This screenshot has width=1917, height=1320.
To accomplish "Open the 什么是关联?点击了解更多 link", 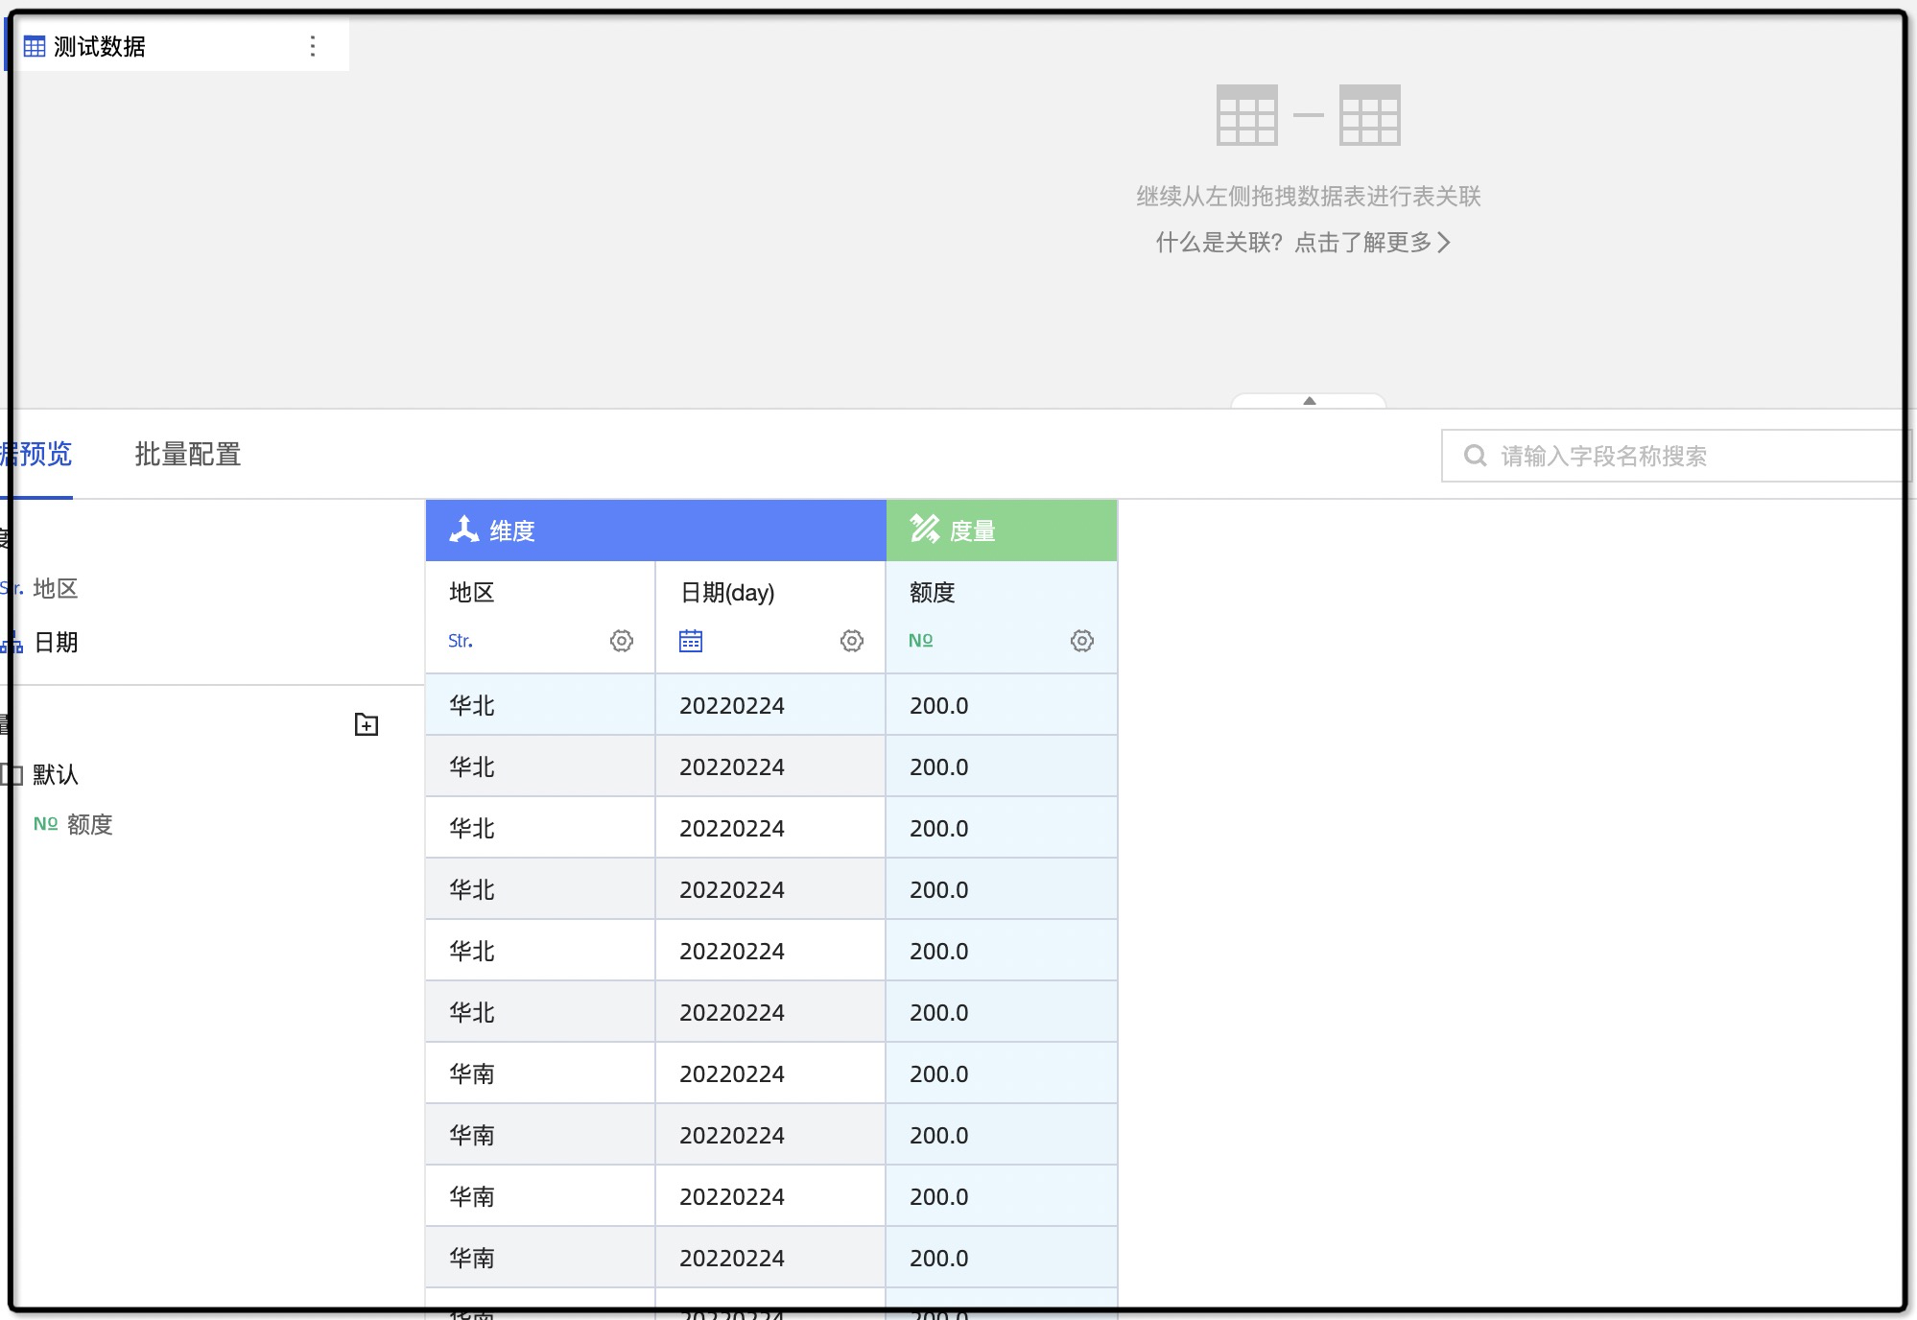I will tap(1303, 243).
